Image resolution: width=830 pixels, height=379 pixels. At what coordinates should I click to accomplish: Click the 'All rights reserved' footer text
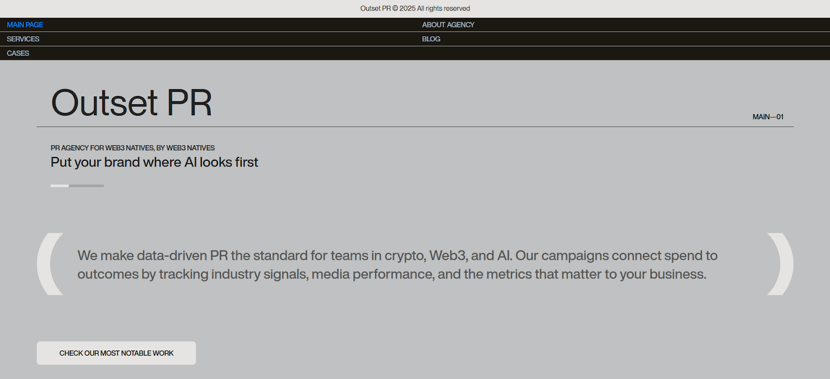click(444, 8)
